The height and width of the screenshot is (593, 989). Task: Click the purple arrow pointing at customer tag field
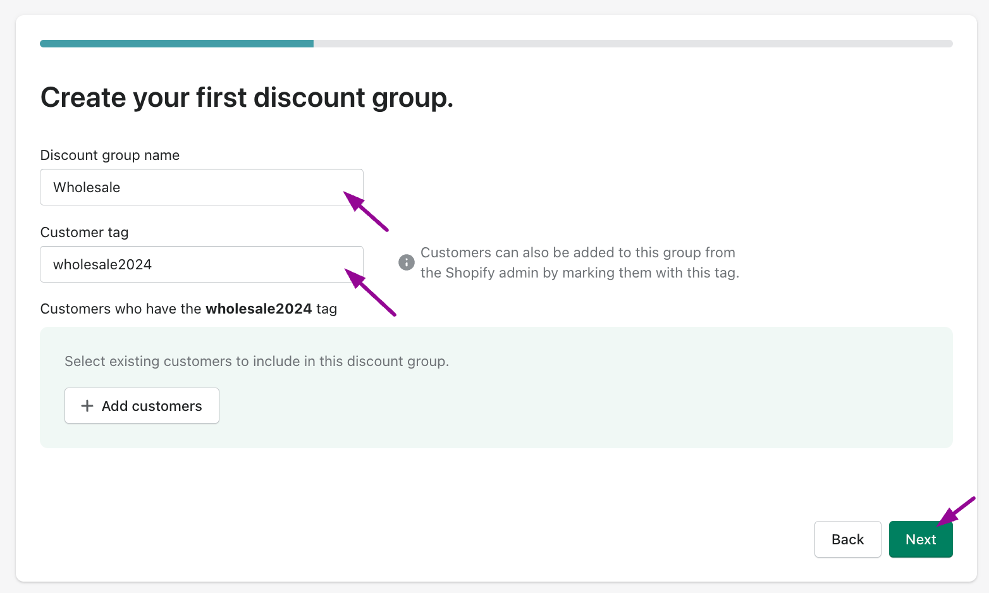371,292
